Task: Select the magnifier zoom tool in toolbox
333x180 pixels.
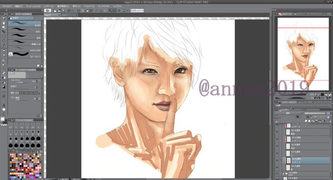Action: click(x=3, y=18)
